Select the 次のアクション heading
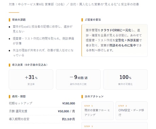Viewport: 156px width, 129px height. click(x=94, y=96)
